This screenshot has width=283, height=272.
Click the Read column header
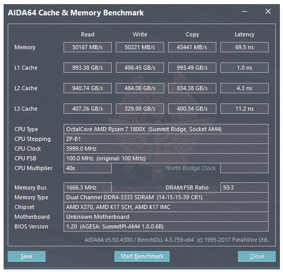88,34
